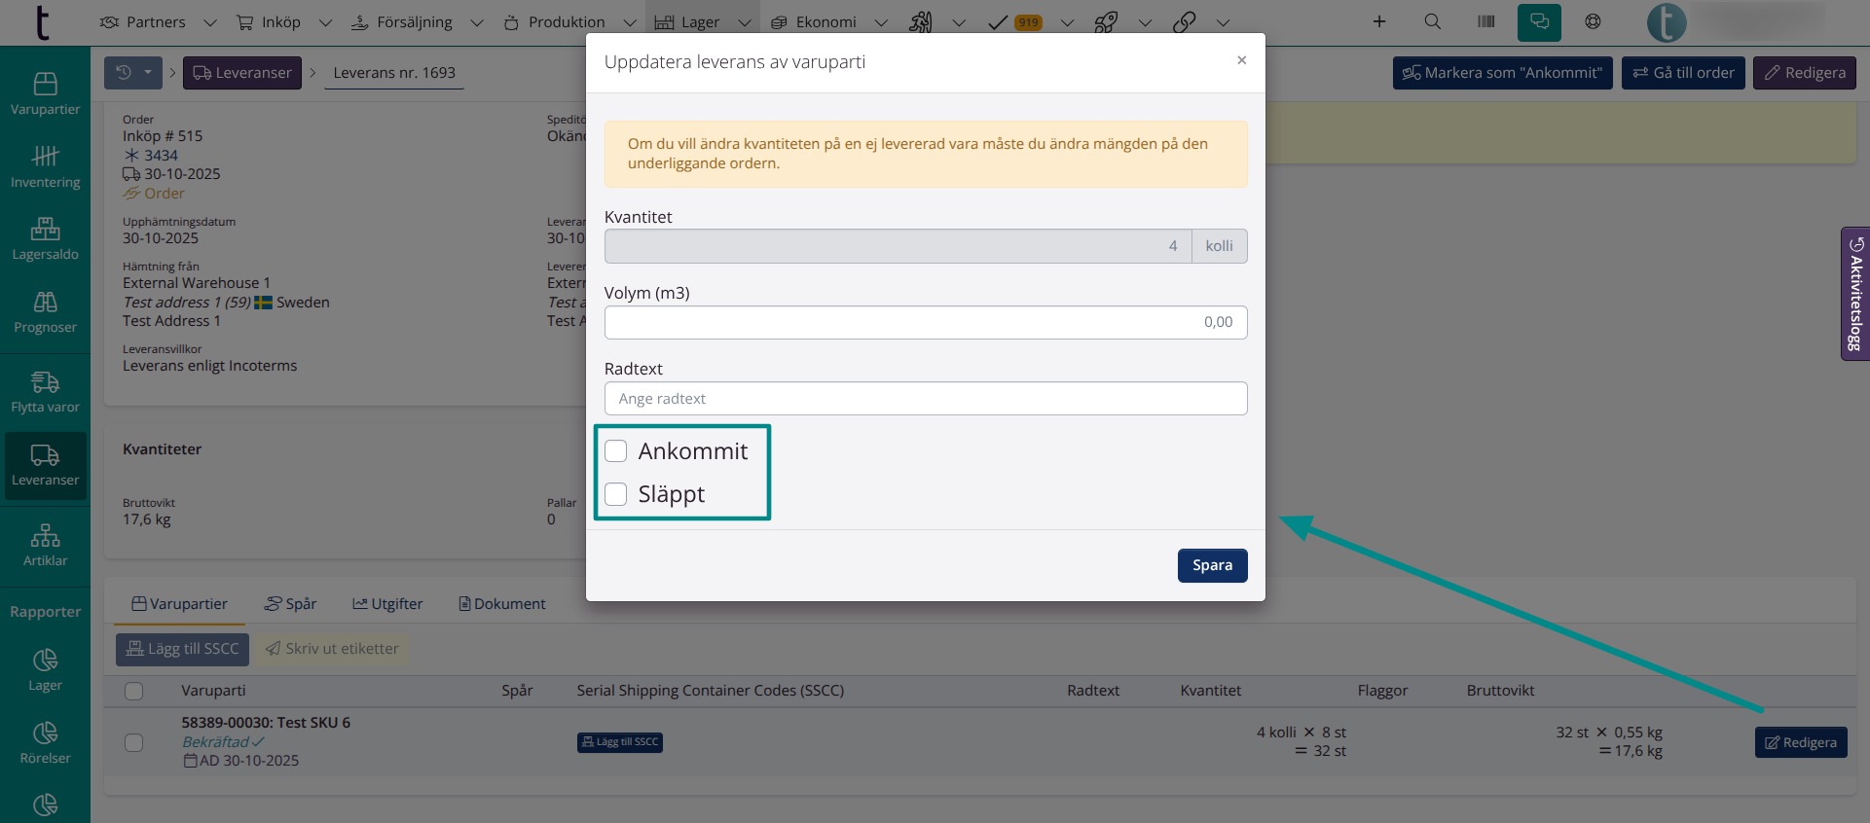Select Flytta varor in sidebar
The height and width of the screenshot is (823, 1870).
(x=45, y=392)
